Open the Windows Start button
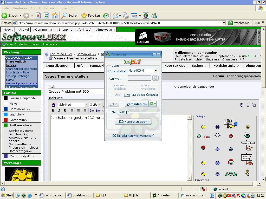Screen dimensions: 266x199 coord(7,195)
